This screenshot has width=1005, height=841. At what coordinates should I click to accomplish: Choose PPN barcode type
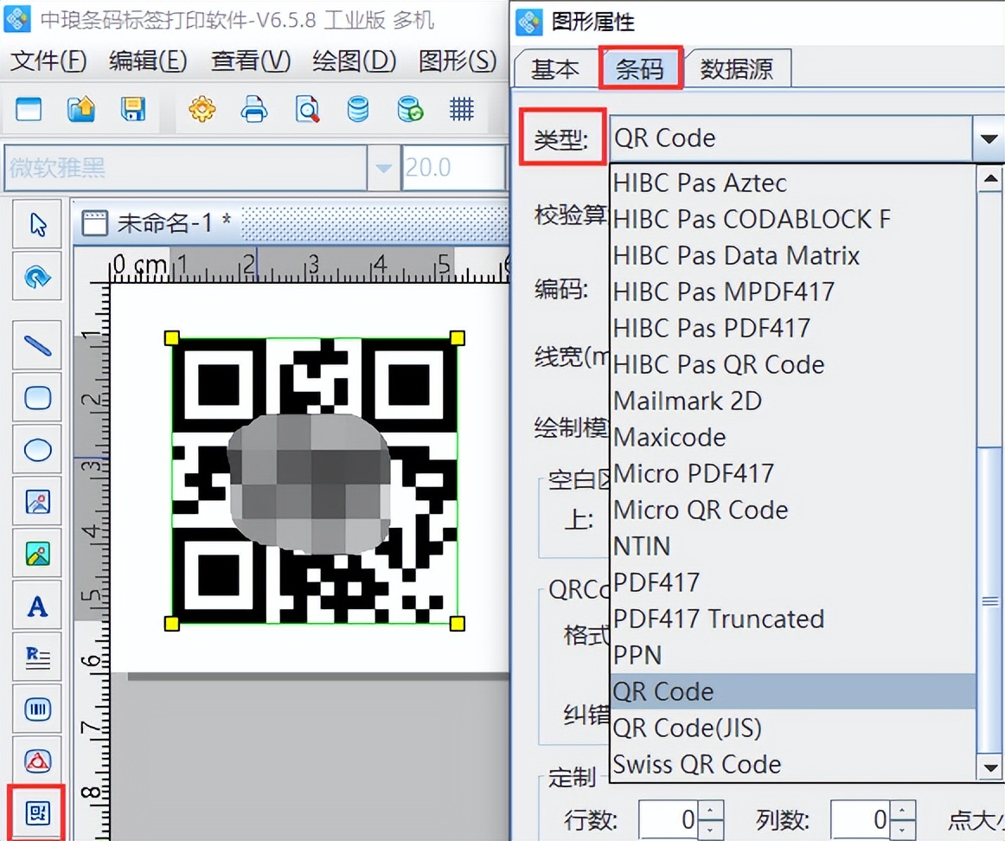point(792,656)
